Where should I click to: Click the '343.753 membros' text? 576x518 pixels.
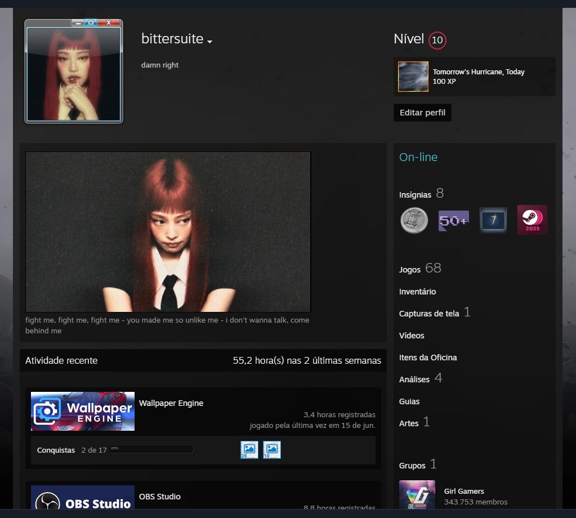coord(476,502)
